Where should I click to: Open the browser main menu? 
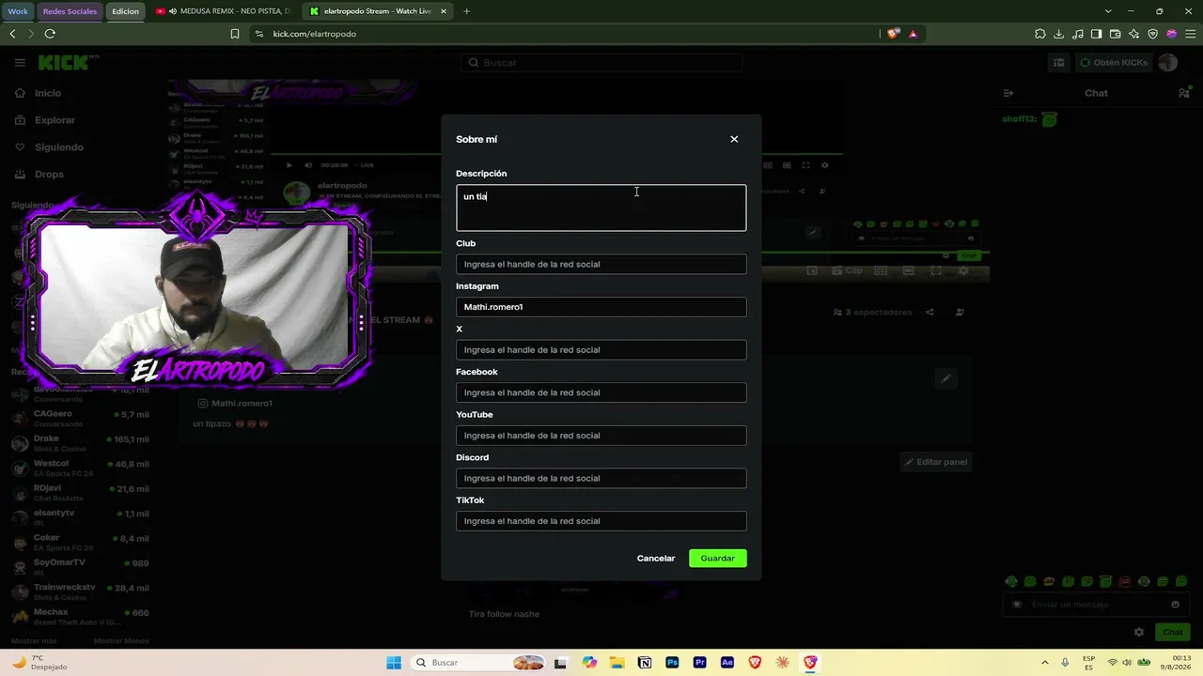(1190, 34)
